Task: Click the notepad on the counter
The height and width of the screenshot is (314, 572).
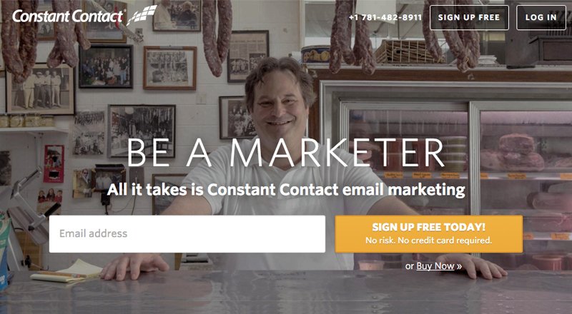Action: (67, 271)
